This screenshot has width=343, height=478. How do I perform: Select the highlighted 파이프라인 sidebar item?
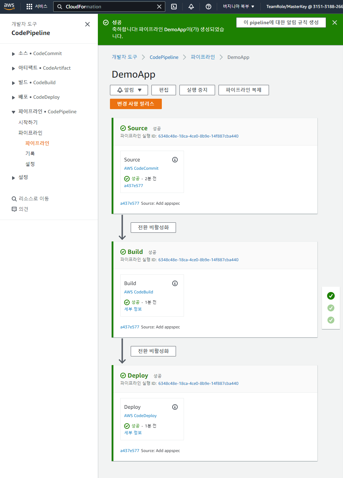(x=37, y=143)
